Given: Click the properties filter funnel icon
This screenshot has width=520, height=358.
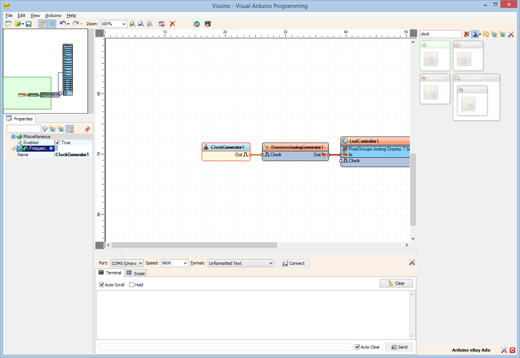Looking at the screenshot, I should coord(45,129).
